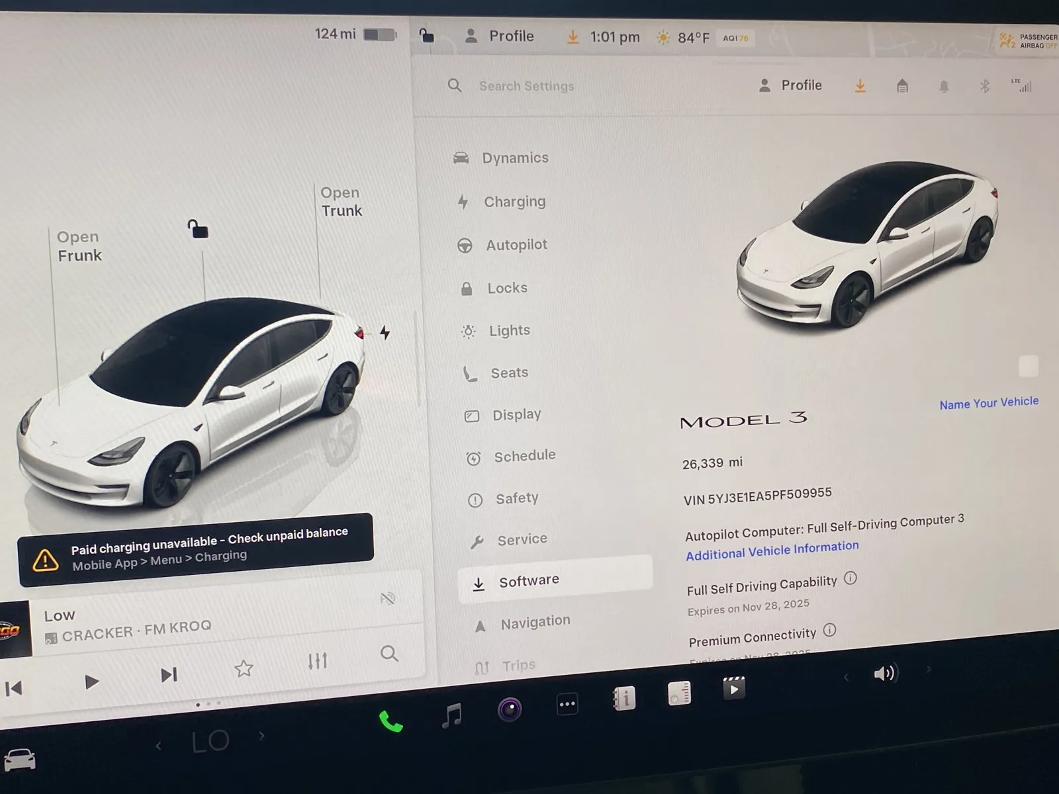1059x794 pixels.
Task: Click the crossed-out icon in media card
Action: 388,599
